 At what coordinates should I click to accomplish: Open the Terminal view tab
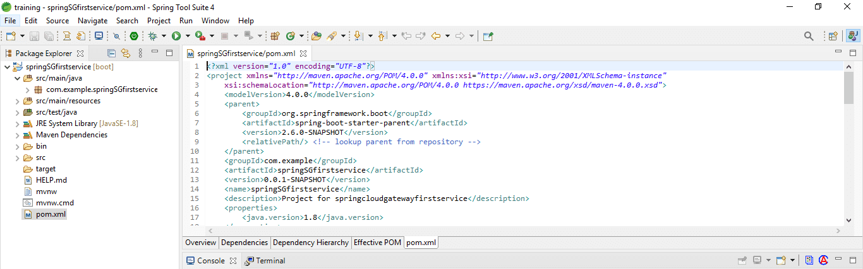(265, 260)
